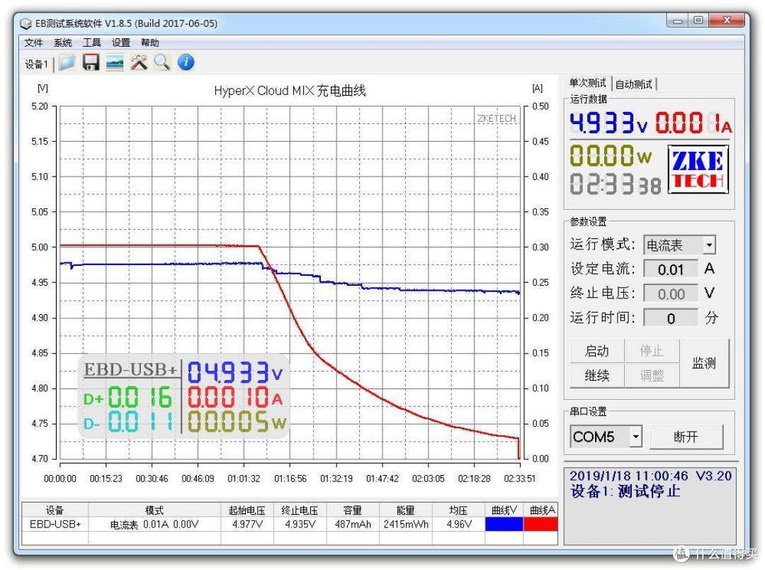
Task: Select the 4.96V average voltage cell
Action: [458, 524]
